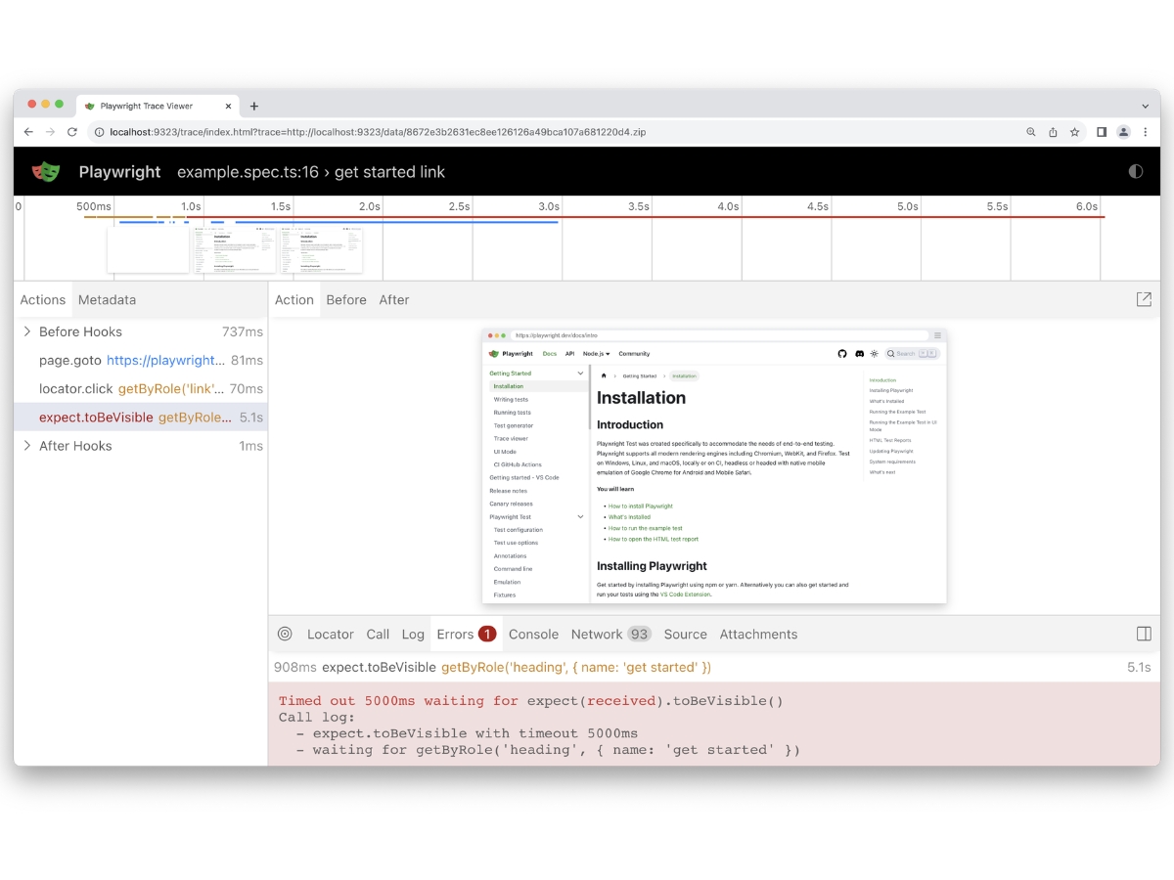
Task: Click the Docs link in the snapshot
Action: [550, 354]
